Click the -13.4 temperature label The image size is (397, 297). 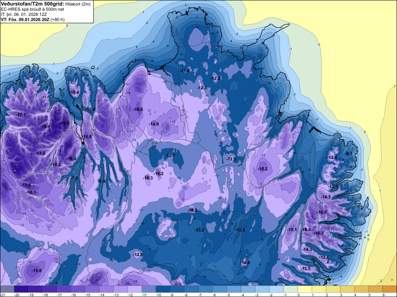pos(332,157)
